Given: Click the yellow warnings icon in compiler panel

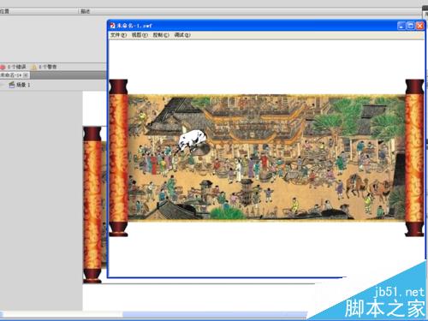Looking at the screenshot, I should [x=34, y=67].
